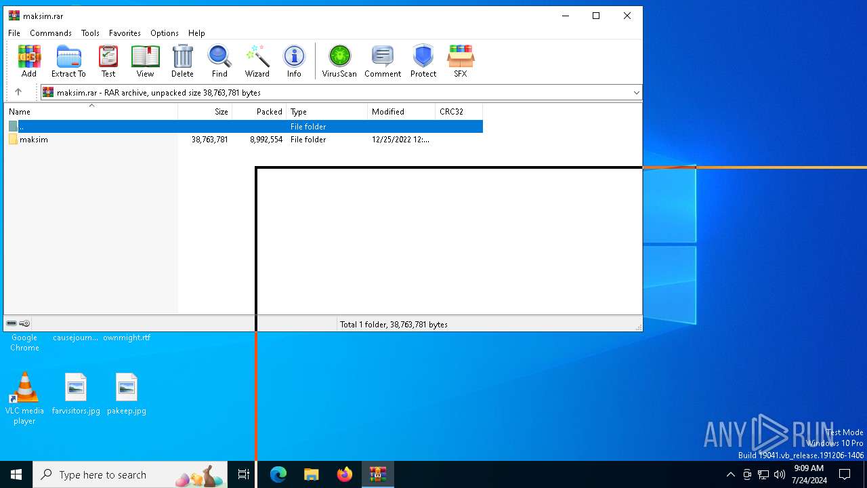Open the network tray icon

click(763, 474)
